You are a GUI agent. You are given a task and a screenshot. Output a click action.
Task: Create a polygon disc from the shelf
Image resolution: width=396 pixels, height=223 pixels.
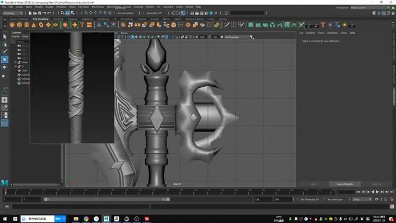click(56, 25)
